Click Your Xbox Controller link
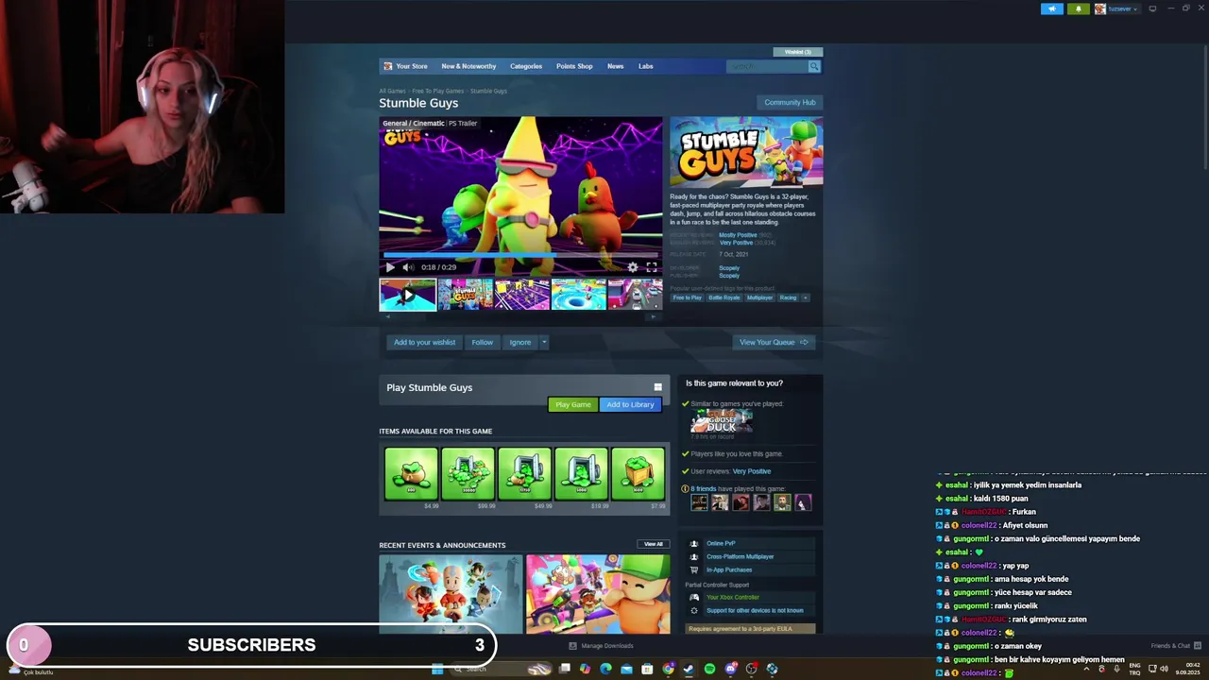Image resolution: width=1209 pixels, height=680 pixels. [733, 597]
